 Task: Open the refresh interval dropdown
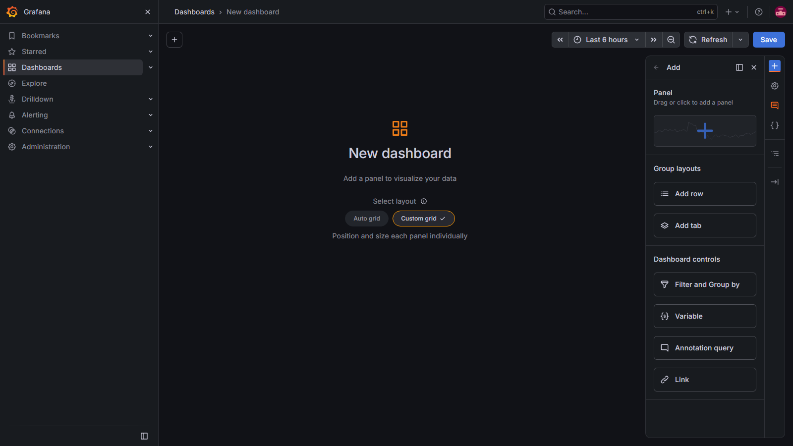pyautogui.click(x=740, y=40)
